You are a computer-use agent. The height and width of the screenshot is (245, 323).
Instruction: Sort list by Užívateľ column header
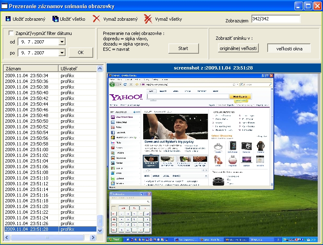pyautogui.click(x=77, y=69)
